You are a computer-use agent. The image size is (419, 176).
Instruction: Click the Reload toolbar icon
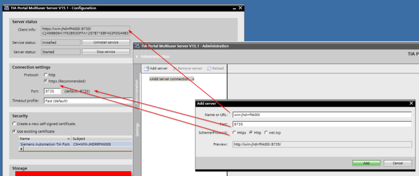coord(209,69)
